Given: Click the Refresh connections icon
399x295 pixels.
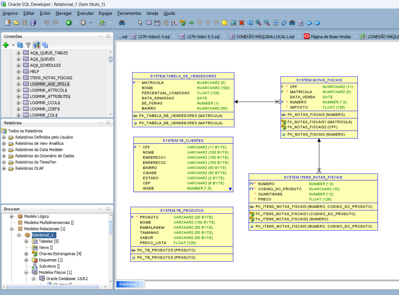Looking at the screenshot, I should (20, 45).
